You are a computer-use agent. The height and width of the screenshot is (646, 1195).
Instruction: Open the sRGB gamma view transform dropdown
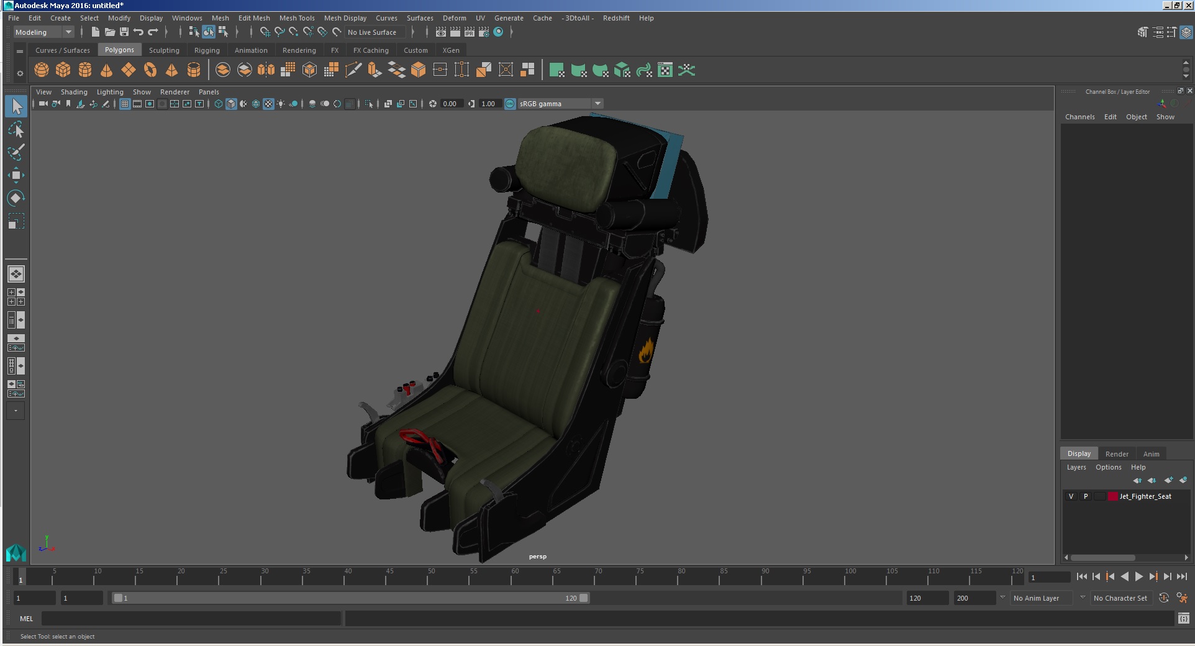tap(560, 104)
